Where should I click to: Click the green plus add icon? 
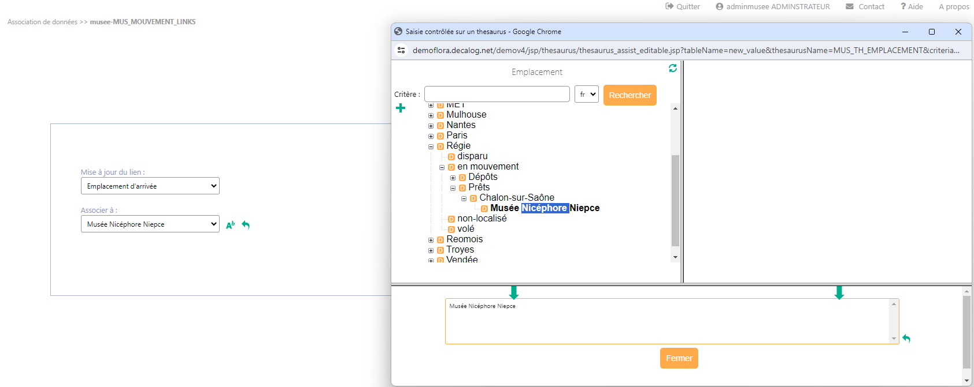click(x=401, y=108)
